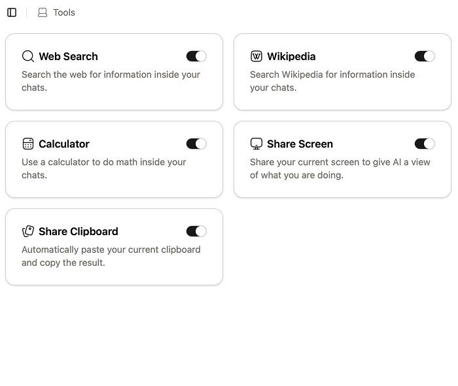The width and height of the screenshot is (458, 386).
Task: Switch off the Calculator tool
Action: (196, 144)
